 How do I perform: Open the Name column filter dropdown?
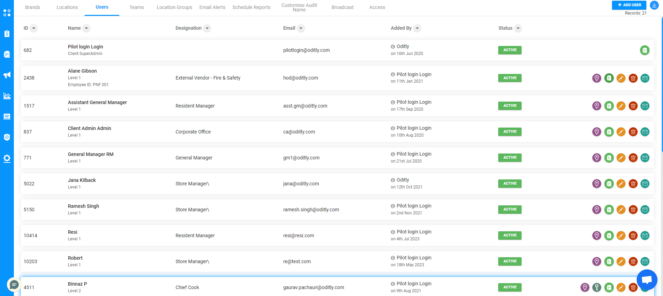pyautogui.click(x=87, y=28)
